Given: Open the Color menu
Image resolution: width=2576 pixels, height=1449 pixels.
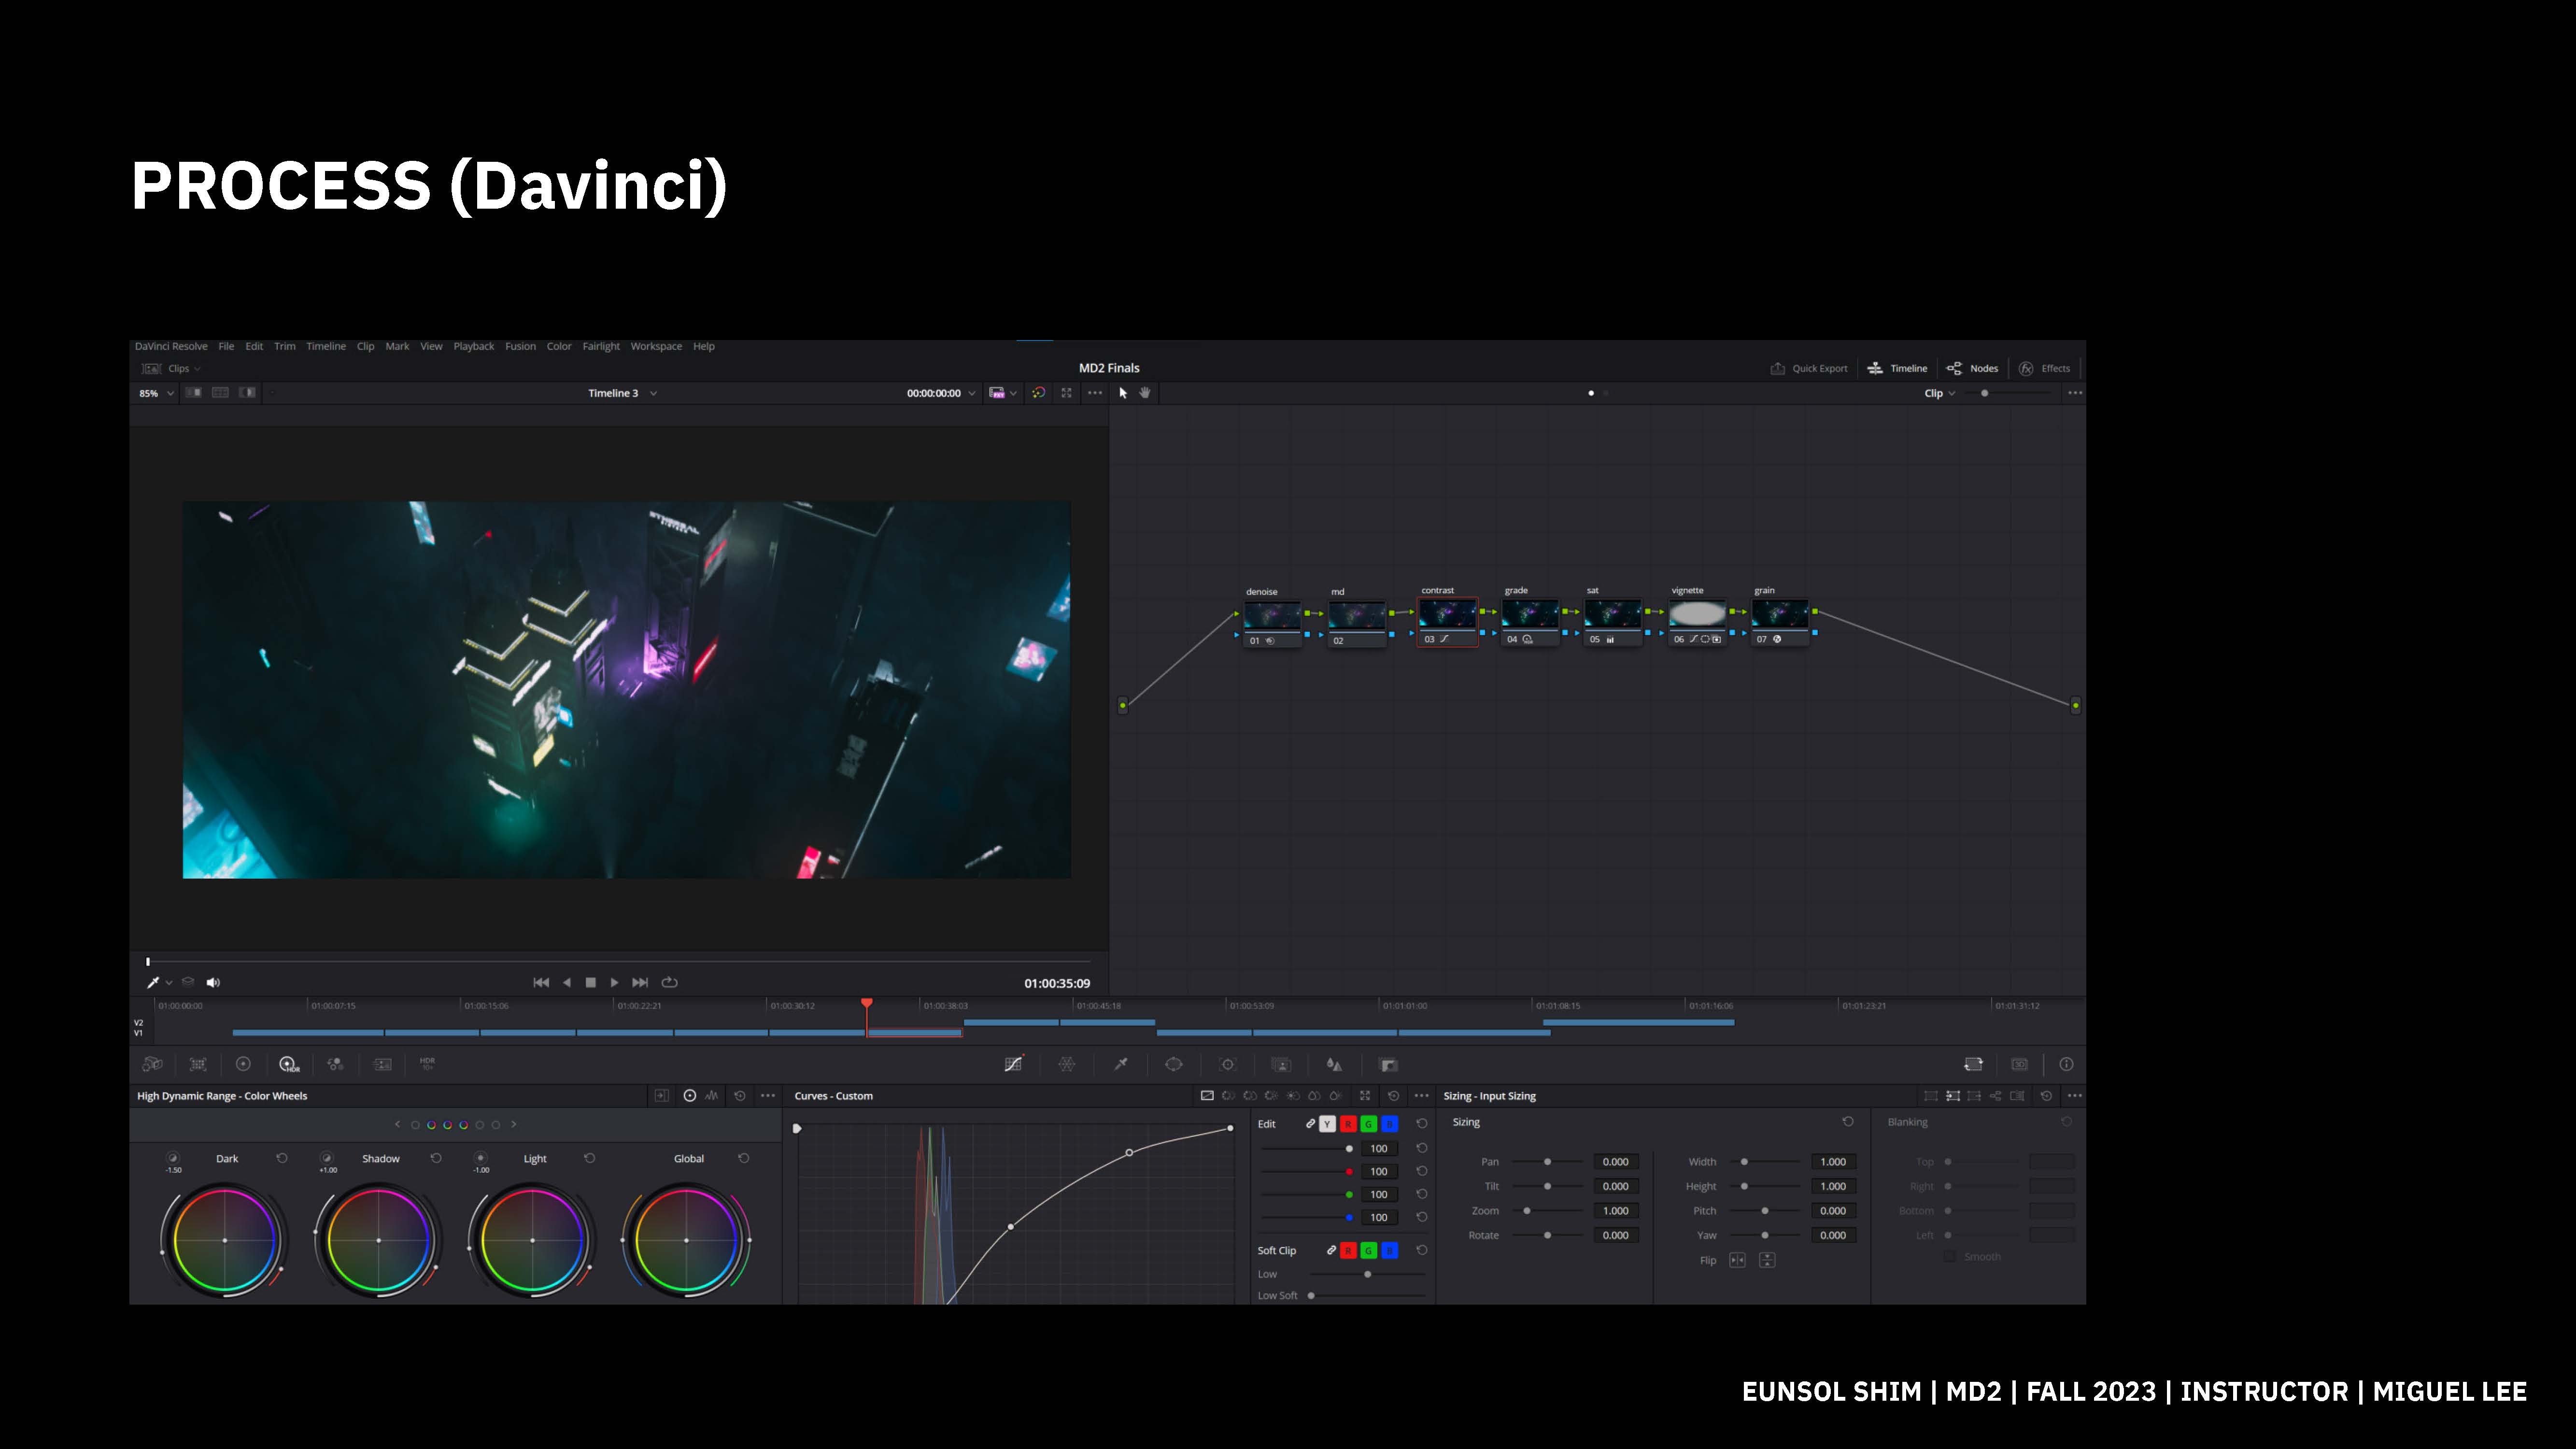Looking at the screenshot, I should point(558,346).
